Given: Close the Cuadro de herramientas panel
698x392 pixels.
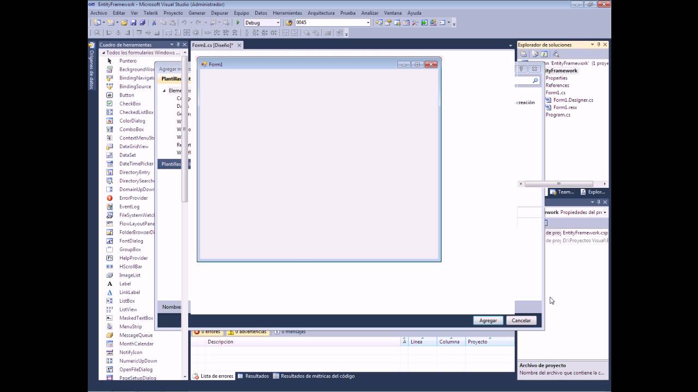Looking at the screenshot, I should (x=184, y=45).
